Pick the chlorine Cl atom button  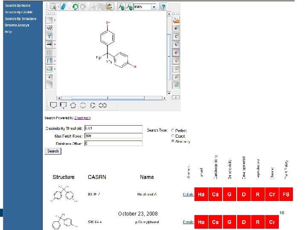(x=176, y=86)
